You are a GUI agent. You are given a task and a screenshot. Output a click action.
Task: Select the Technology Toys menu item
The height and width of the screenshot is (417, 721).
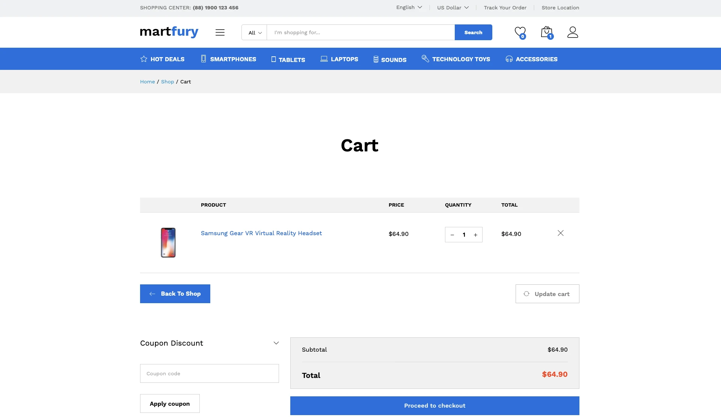click(456, 59)
